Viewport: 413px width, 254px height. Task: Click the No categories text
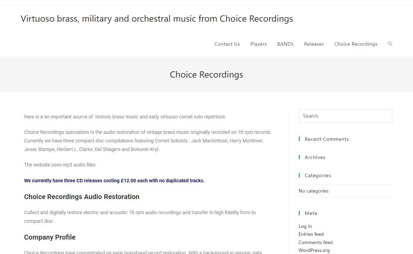tap(314, 191)
